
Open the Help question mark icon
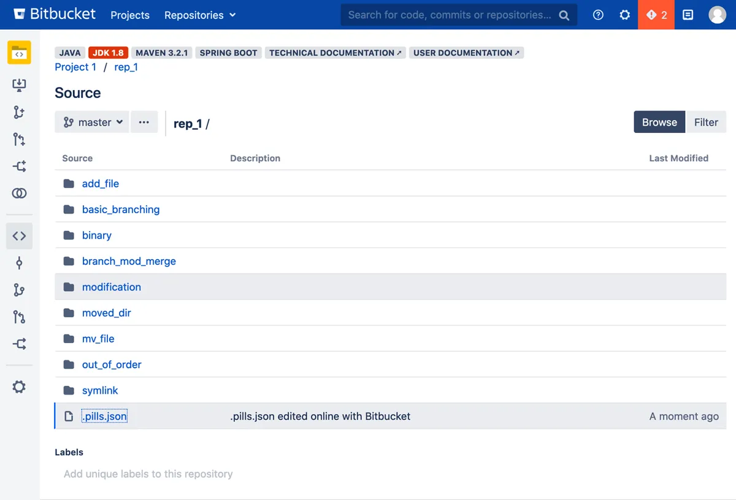click(x=599, y=15)
